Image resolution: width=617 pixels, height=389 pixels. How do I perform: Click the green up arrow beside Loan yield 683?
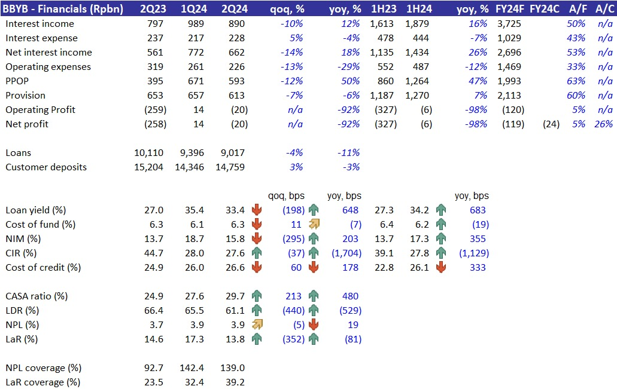(441, 210)
